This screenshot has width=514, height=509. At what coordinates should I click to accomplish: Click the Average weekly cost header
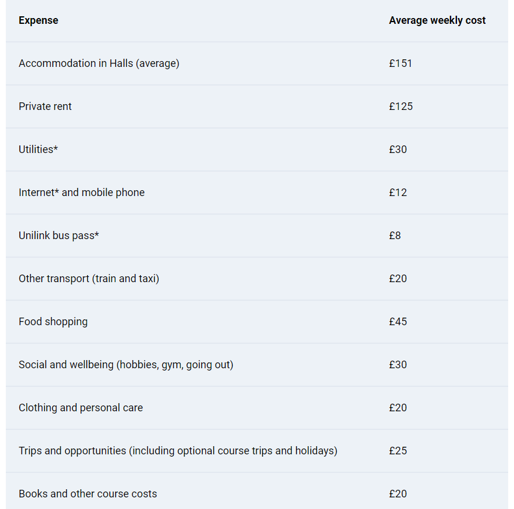(x=437, y=20)
